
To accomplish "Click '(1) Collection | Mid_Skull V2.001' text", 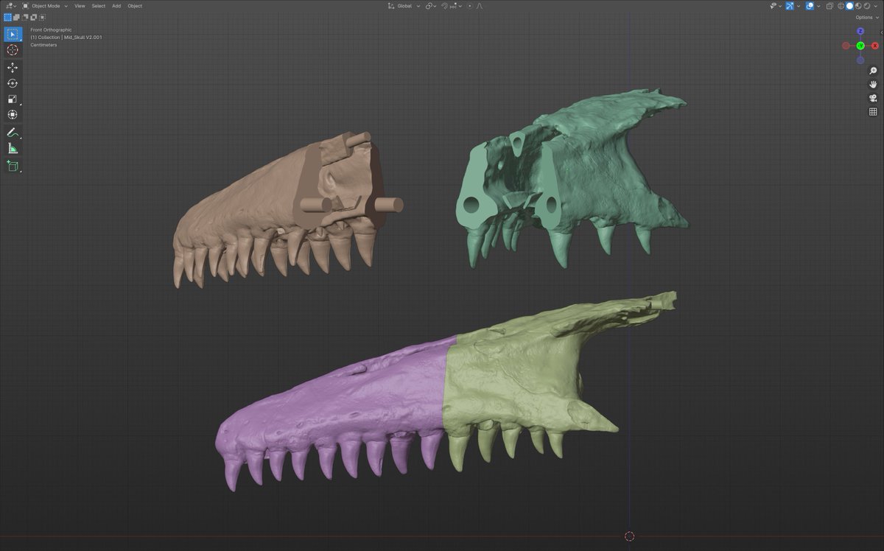I will (66, 38).
